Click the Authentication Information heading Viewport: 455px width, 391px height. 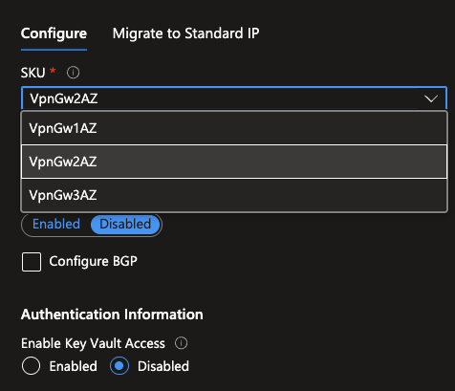pos(112,315)
